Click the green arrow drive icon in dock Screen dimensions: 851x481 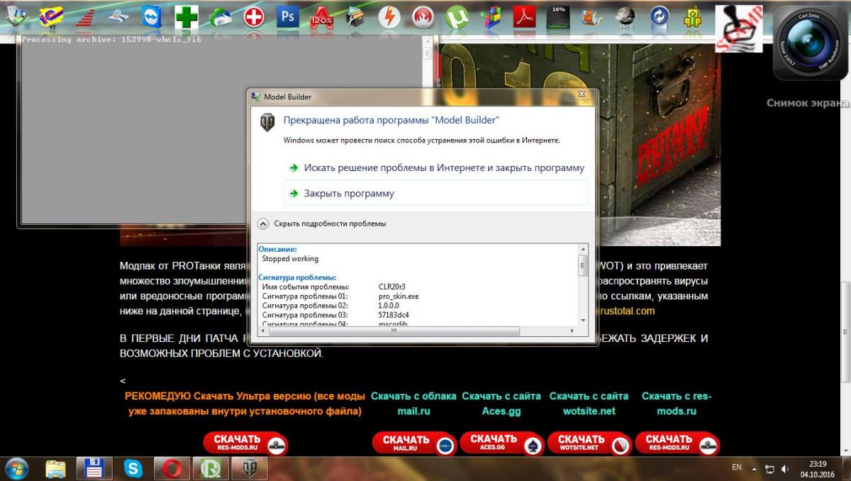[x=220, y=16]
